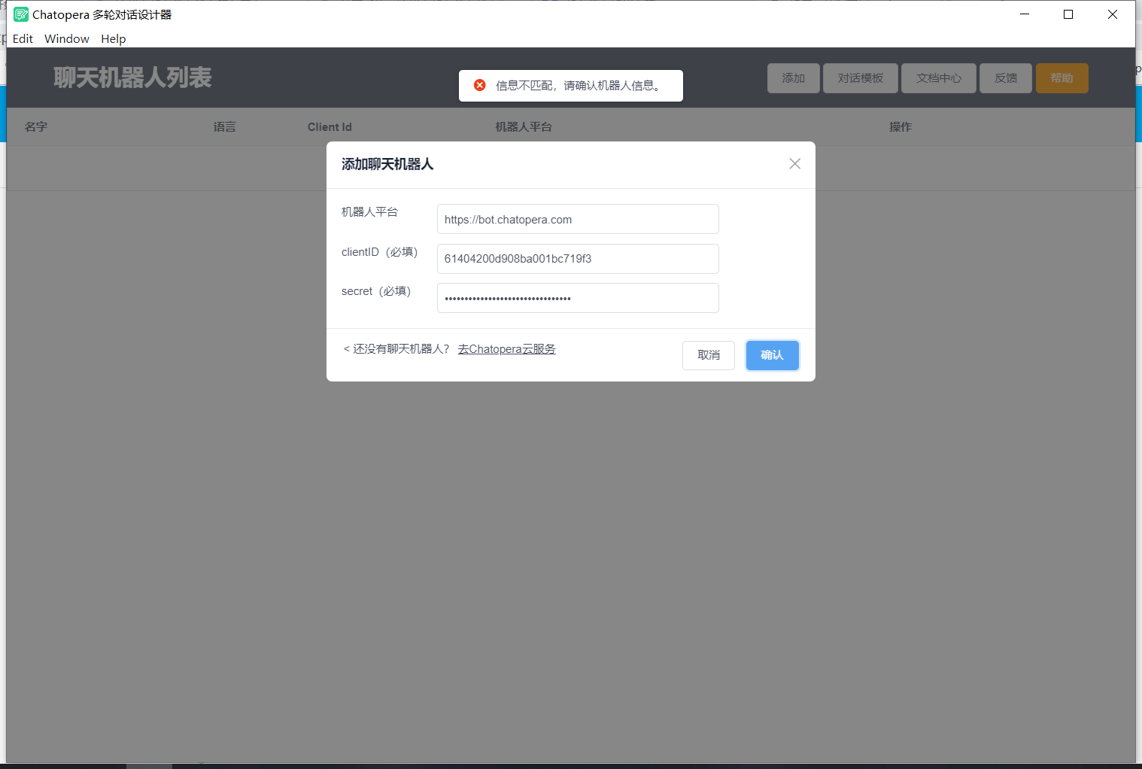Click the 添加聊天机器人 dialog title

[387, 164]
